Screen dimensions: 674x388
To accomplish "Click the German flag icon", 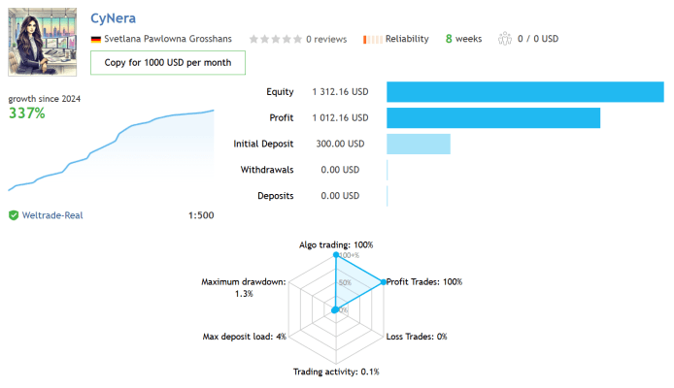I will point(96,40).
